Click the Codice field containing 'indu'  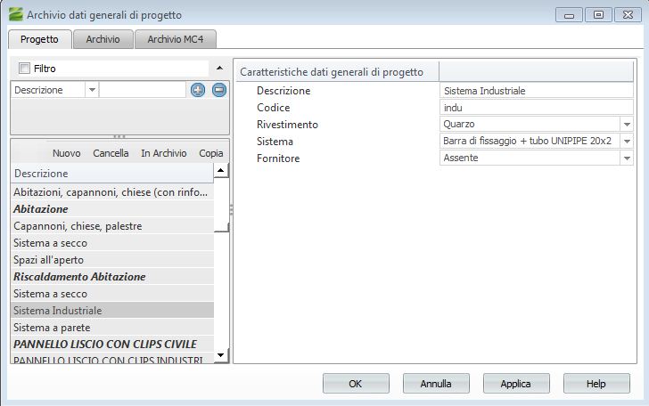537,108
